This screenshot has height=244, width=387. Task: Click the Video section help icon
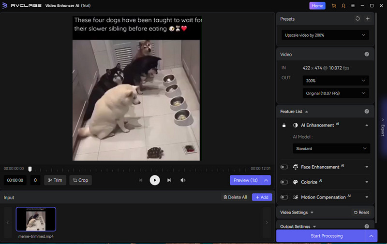coord(367,55)
